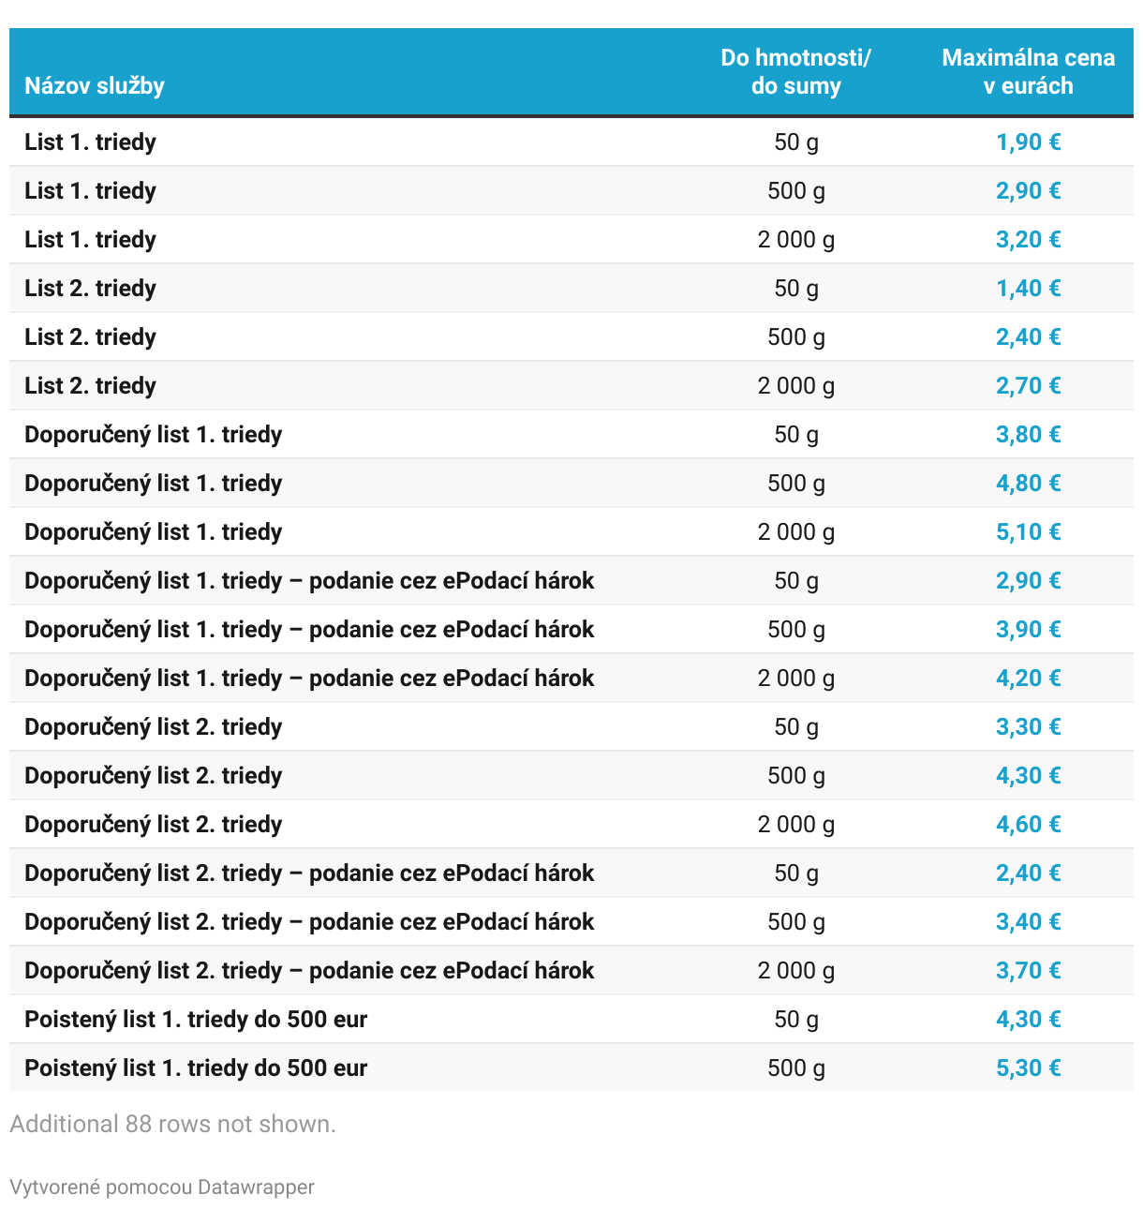The image size is (1143, 1209).
Task: Click the 'Maximálna cena v eurách' header
Action: (1028, 72)
